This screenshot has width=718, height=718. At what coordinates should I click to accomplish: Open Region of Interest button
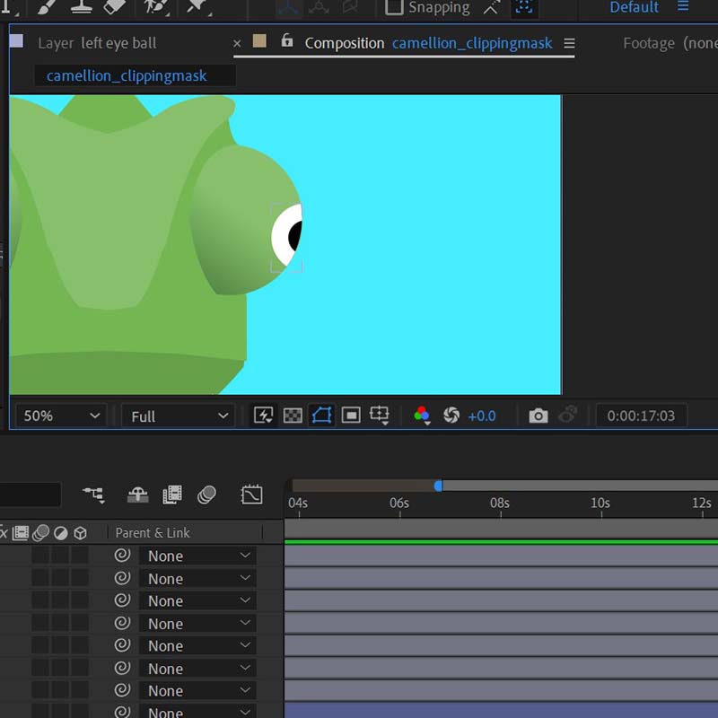[351, 416]
